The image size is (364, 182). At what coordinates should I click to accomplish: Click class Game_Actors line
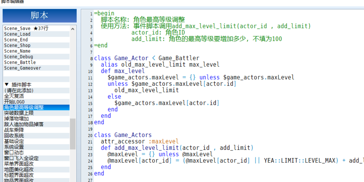(x=123, y=135)
